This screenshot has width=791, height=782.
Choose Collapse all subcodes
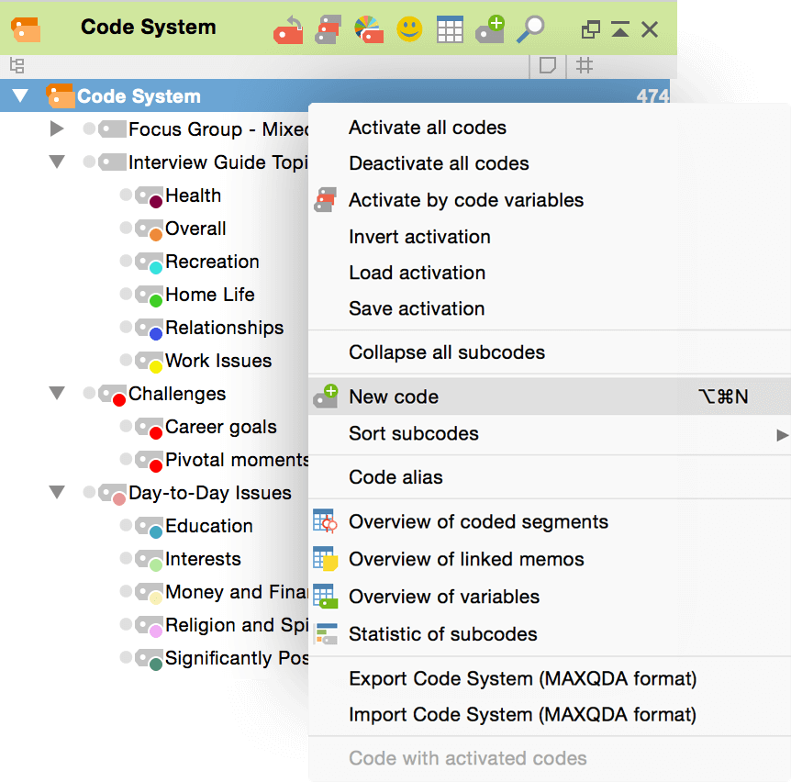549,352
